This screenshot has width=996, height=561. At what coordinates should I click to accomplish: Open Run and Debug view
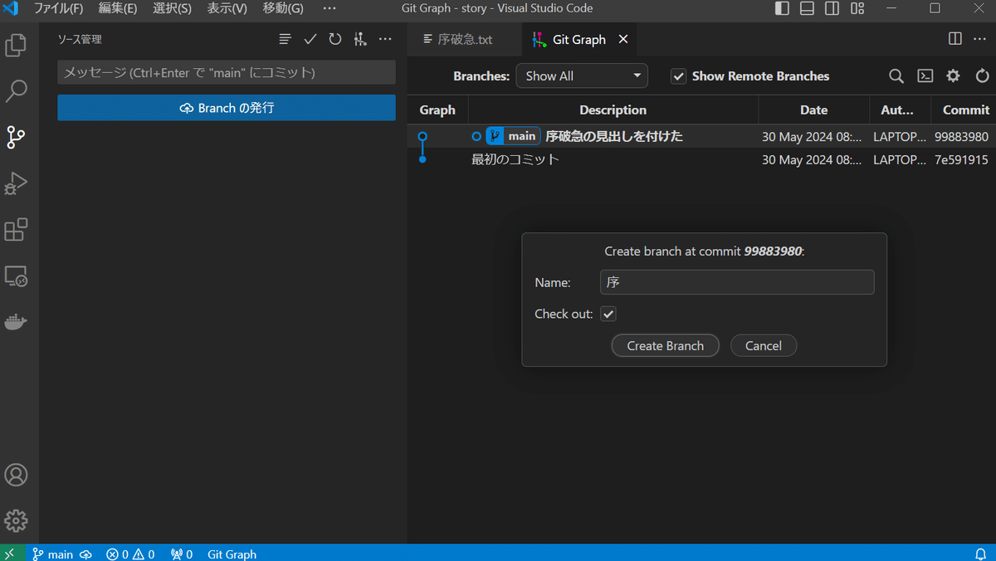pos(16,183)
